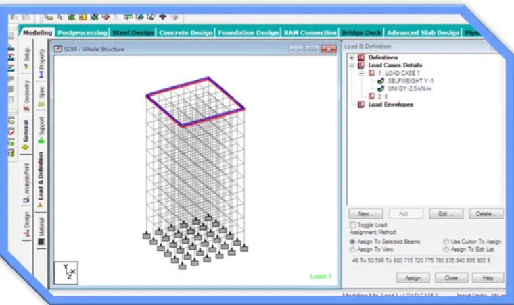Open the Load & Definition sub-page tab
The image size is (514, 305).
[x=41, y=179]
